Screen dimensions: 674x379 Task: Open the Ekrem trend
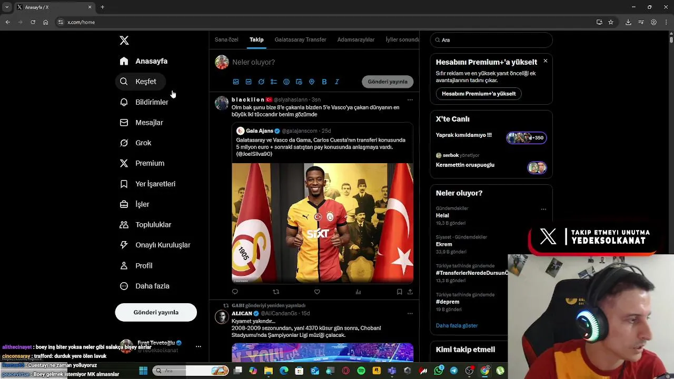[444, 244]
